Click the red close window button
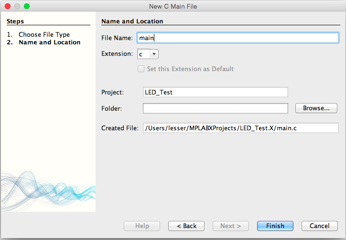346x240 pixels. pos(8,6)
